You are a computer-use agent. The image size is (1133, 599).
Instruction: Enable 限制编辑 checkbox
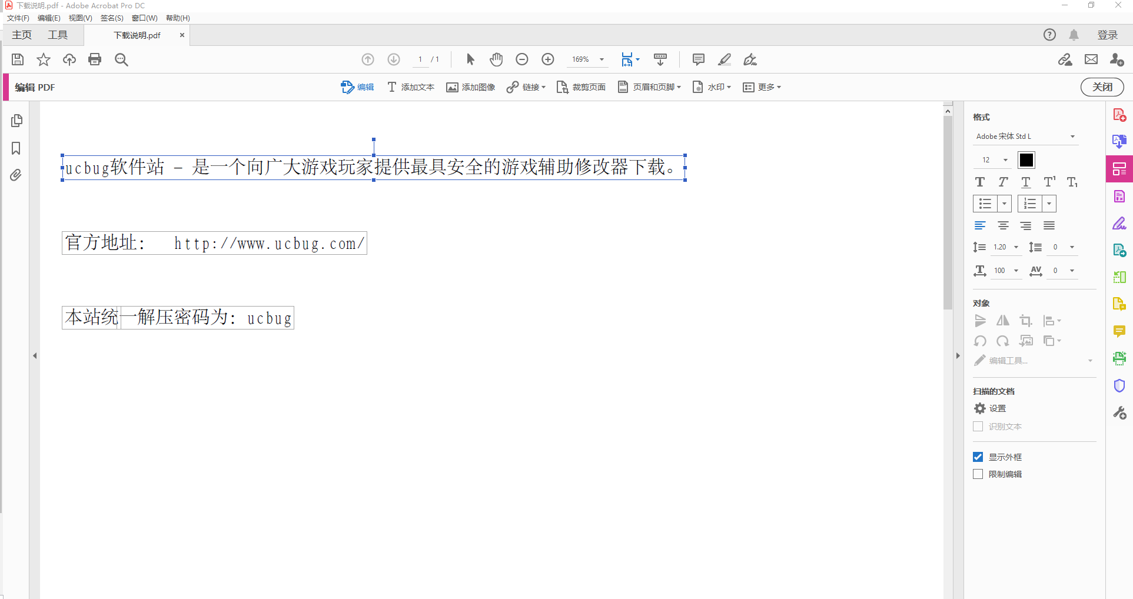(978, 474)
